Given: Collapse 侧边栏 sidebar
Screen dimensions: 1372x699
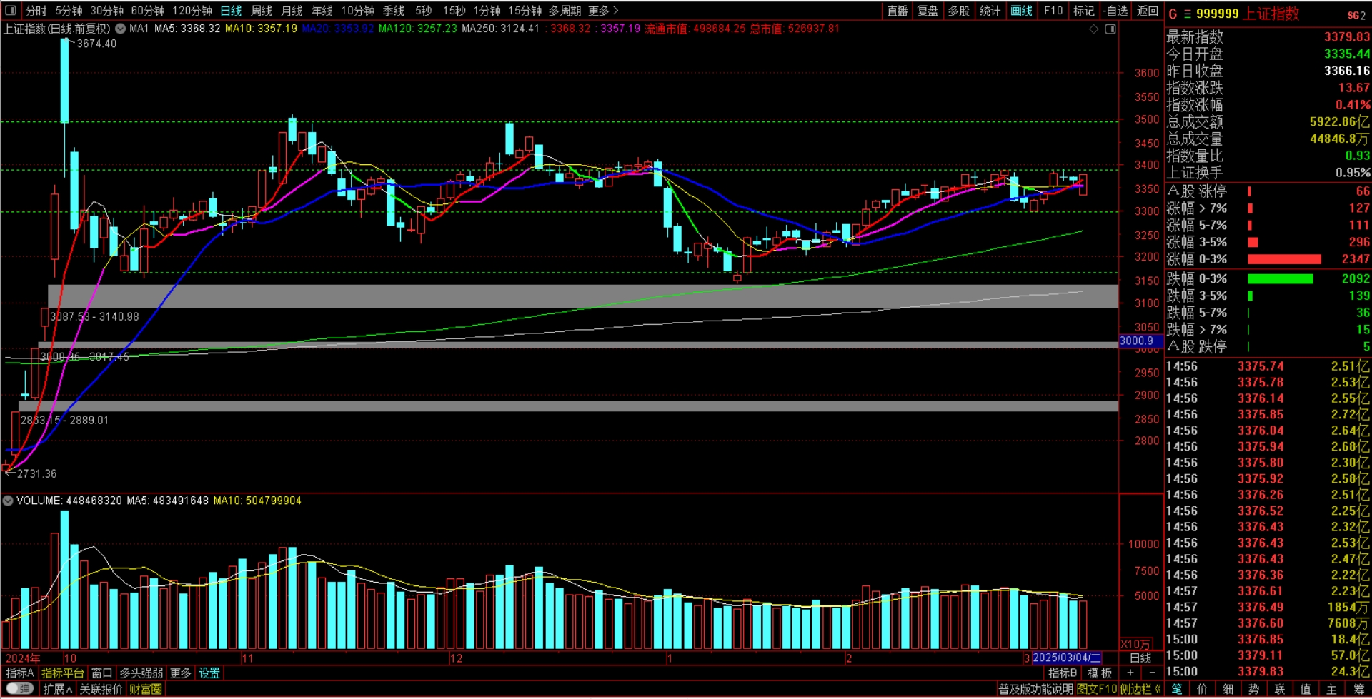Looking at the screenshot, I should click(1140, 689).
